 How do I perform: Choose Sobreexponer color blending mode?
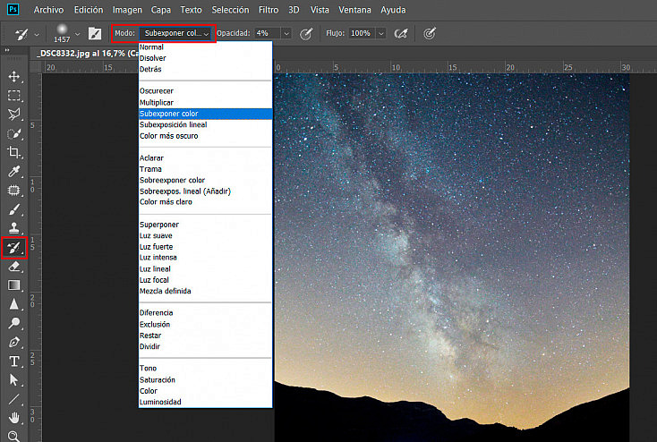[205, 180]
